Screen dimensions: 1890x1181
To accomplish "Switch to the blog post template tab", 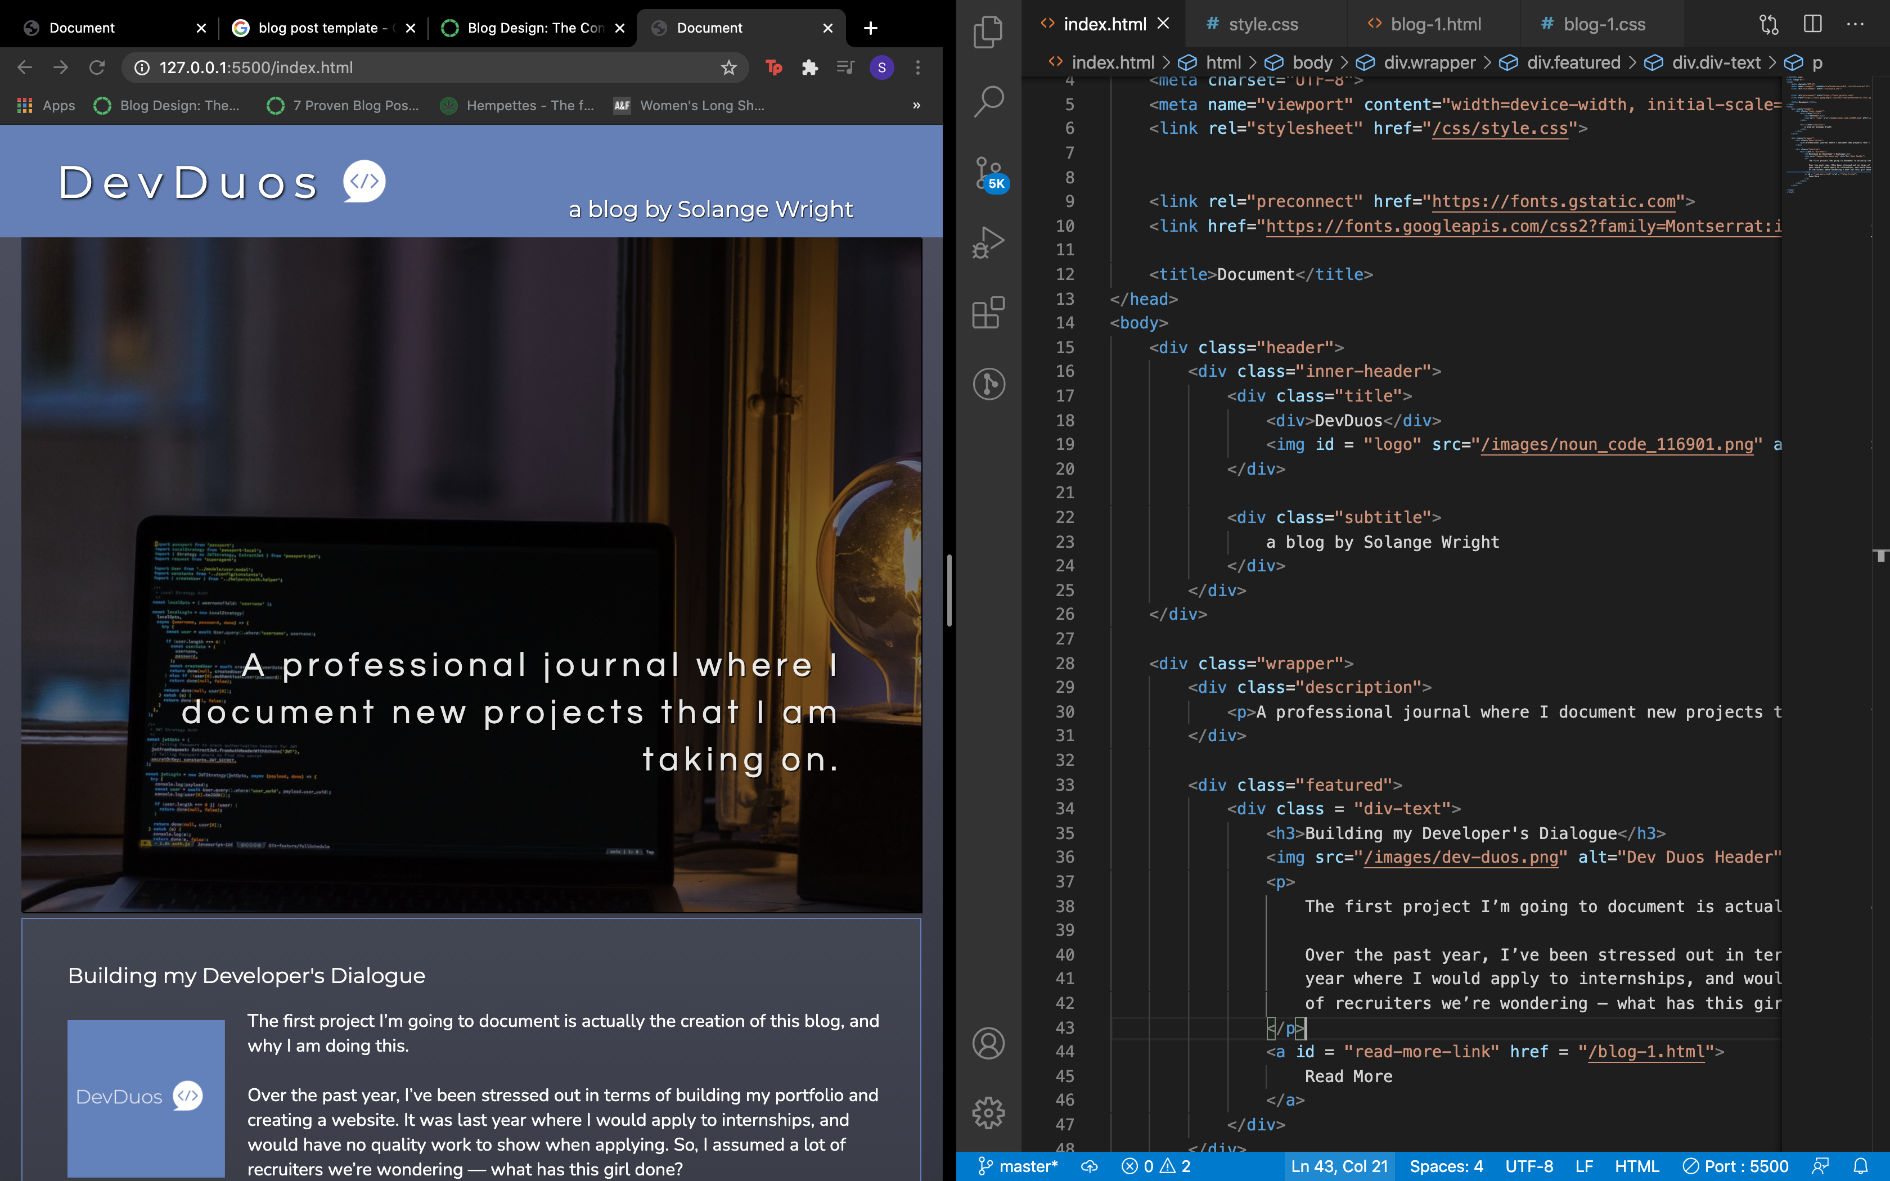I will pyautogui.click(x=323, y=28).
